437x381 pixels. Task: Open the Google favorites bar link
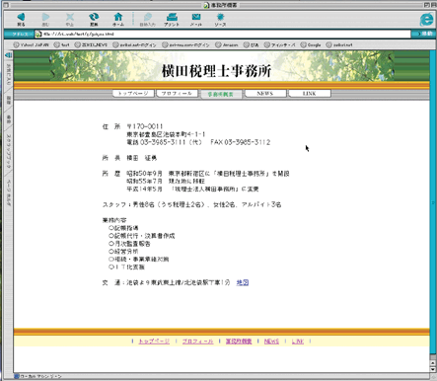[311, 44]
